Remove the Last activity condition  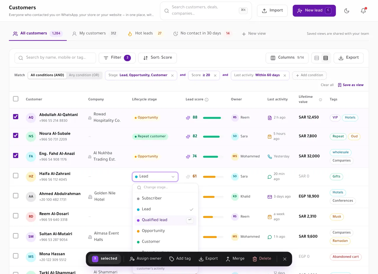[285, 75]
